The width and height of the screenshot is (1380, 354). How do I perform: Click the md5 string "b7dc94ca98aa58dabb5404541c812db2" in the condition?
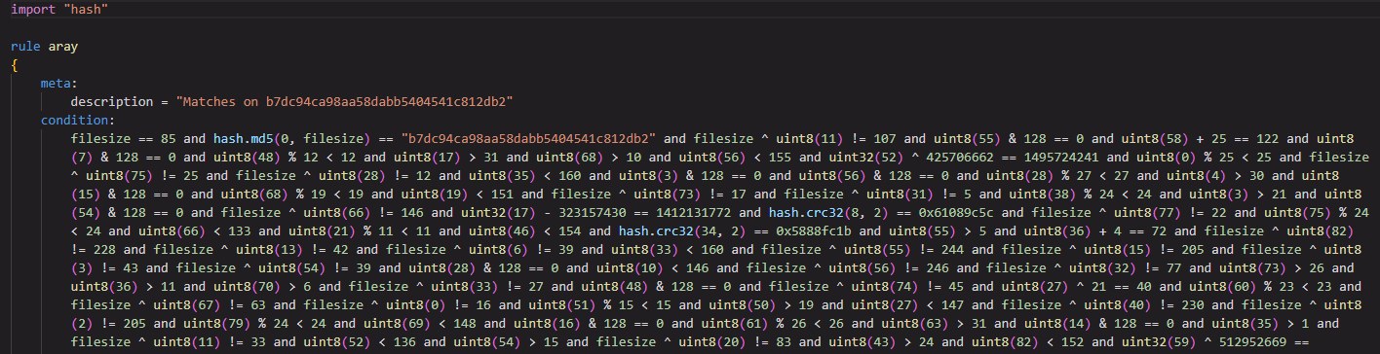pos(528,139)
